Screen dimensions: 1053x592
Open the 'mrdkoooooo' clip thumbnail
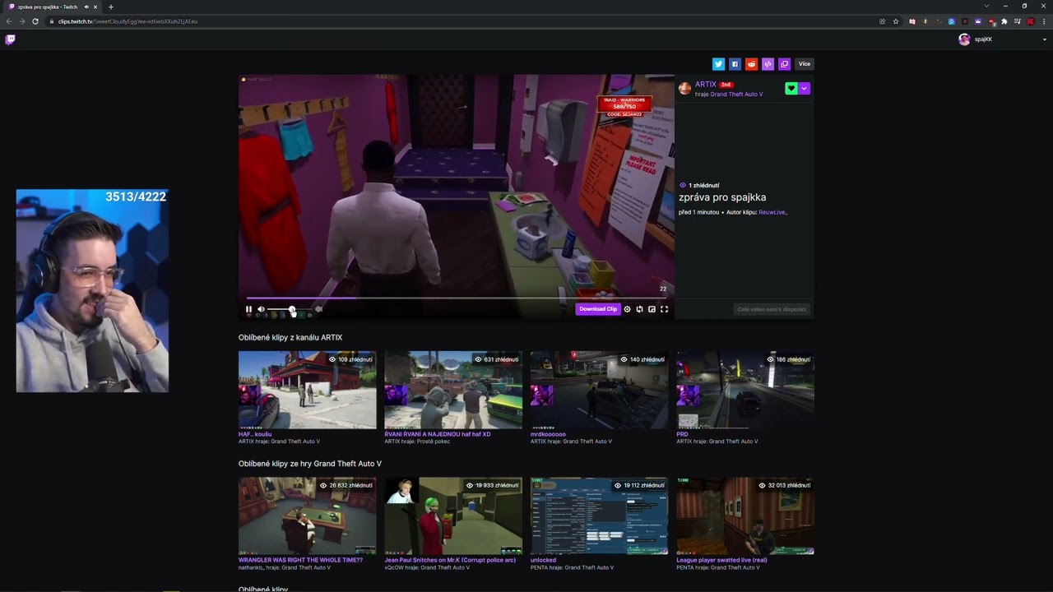[x=599, y=390]
